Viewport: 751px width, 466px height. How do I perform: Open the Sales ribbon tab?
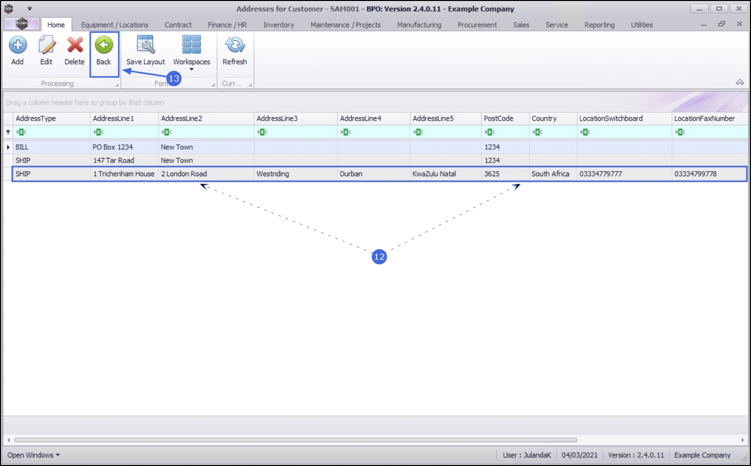521,24
